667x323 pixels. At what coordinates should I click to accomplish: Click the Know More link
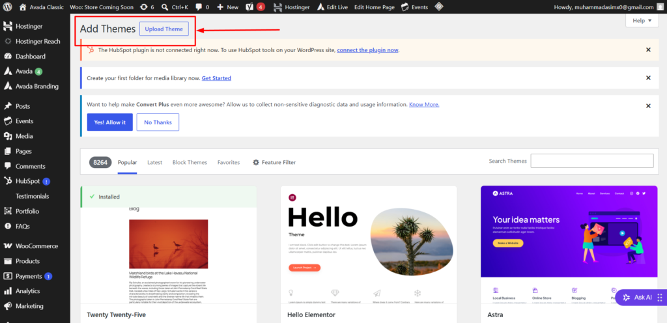[424, 105]
